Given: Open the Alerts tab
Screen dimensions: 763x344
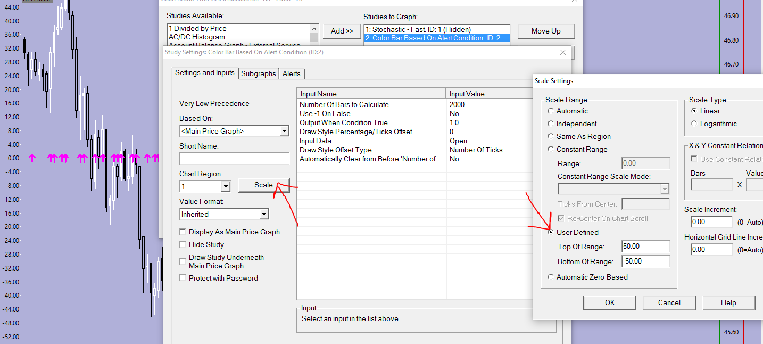Looking at the screenshot, I should pos(292,73).
